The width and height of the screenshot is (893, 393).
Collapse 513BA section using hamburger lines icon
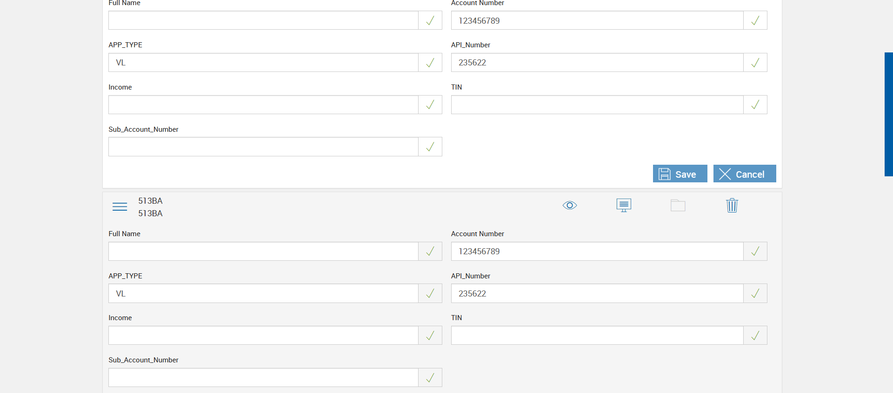[120, 206]
